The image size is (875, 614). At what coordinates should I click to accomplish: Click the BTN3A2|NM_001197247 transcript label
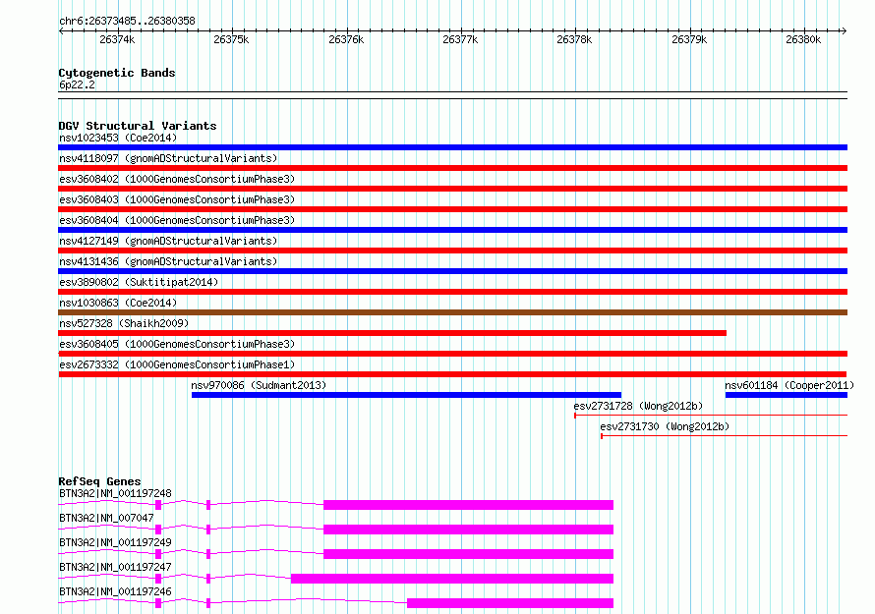[115, 567]
